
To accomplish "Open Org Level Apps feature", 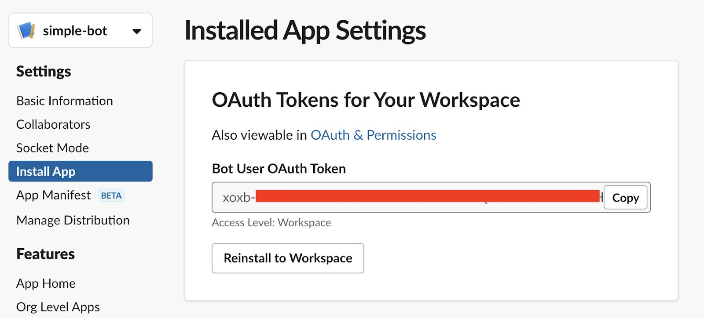I will coord(58,307).
